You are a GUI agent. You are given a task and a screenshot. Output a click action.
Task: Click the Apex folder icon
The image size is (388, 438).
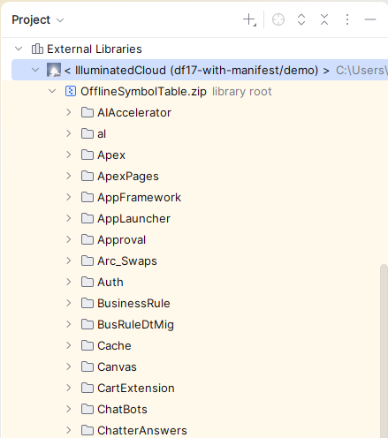coord(87,155)
